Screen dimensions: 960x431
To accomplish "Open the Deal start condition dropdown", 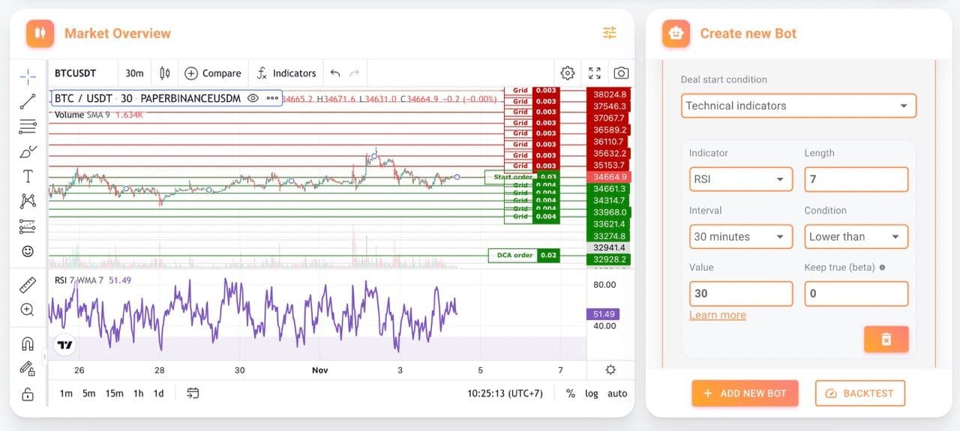I will click(798, 106).
